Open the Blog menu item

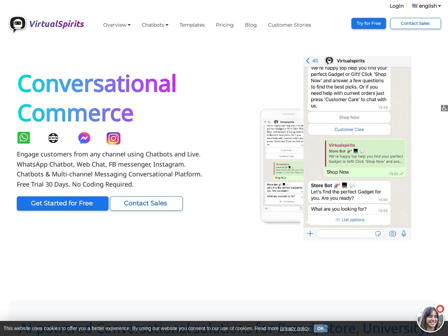coord(251,25)
